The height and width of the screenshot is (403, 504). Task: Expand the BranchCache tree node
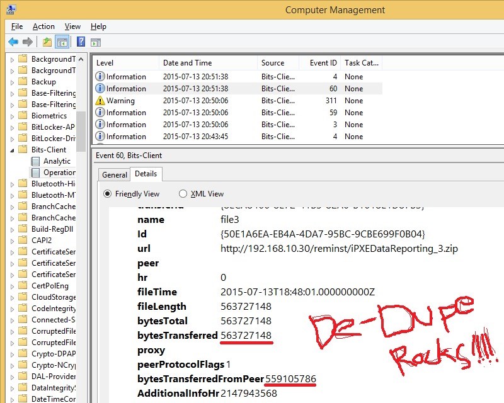tap(13, 206)
